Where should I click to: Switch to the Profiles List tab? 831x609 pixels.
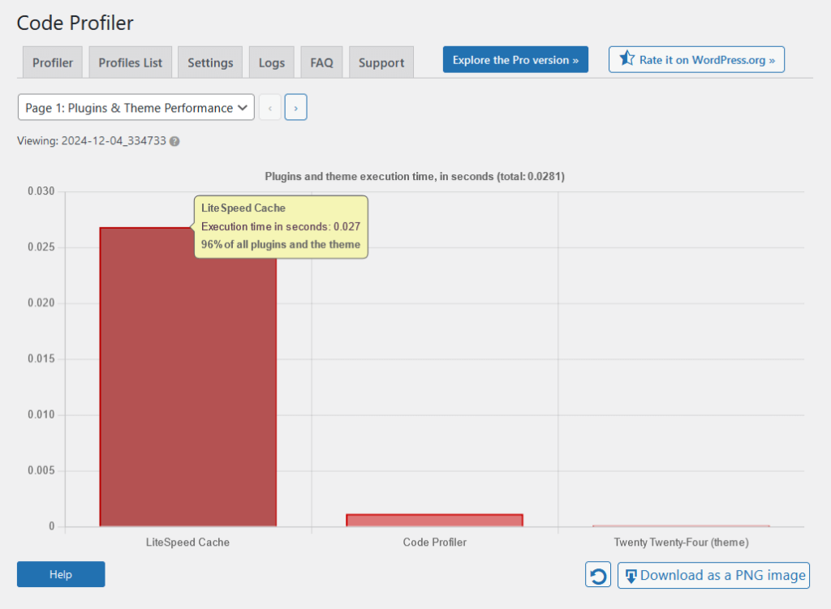(131, 62)
